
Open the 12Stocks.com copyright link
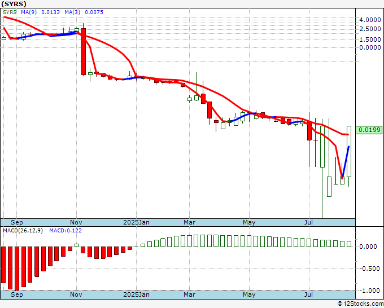click(360, 304)
